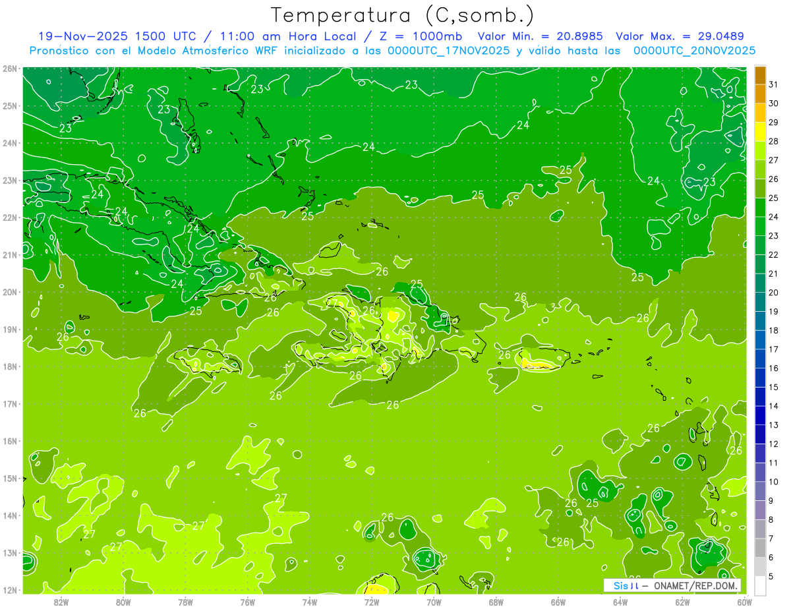Pick the yellow swatch between 28 and 29
Viewport: 791px width, 611px height.
click(x=760, y=132)
